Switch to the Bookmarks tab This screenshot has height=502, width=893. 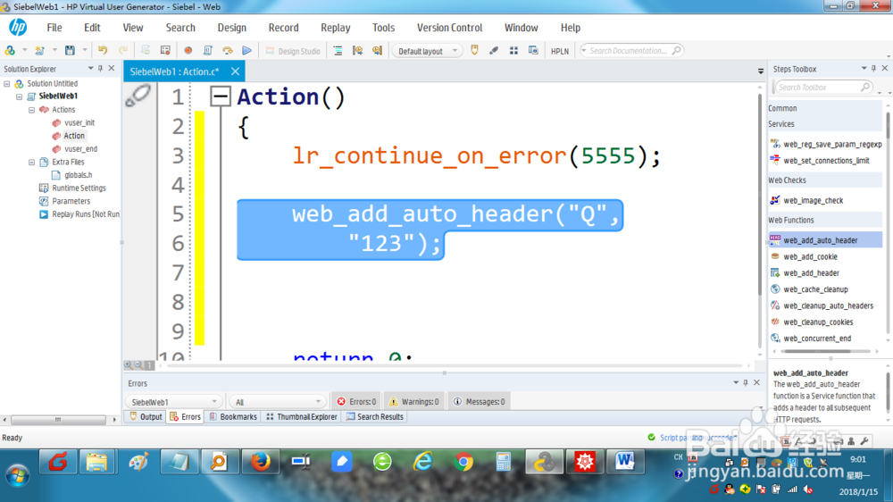pyautogui.click(x=233, y=416)
